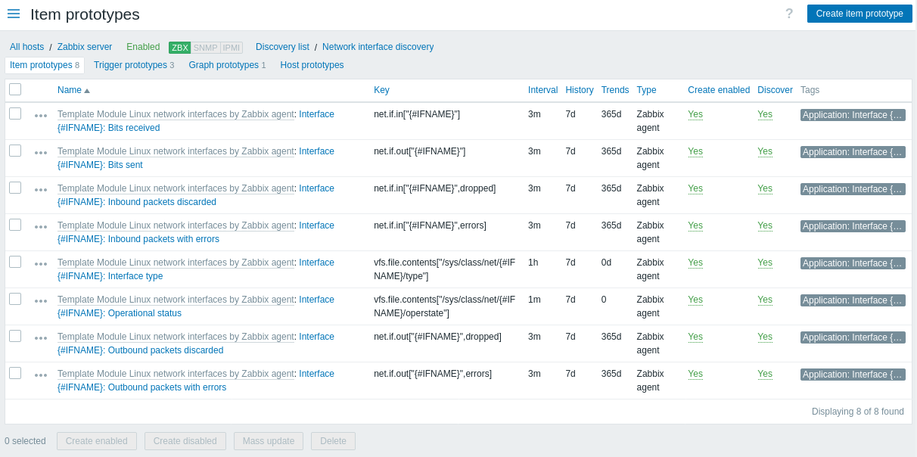Open the three-dot menu for Outbound packets discarded
917x457 pixels.
tap(41, 338)
